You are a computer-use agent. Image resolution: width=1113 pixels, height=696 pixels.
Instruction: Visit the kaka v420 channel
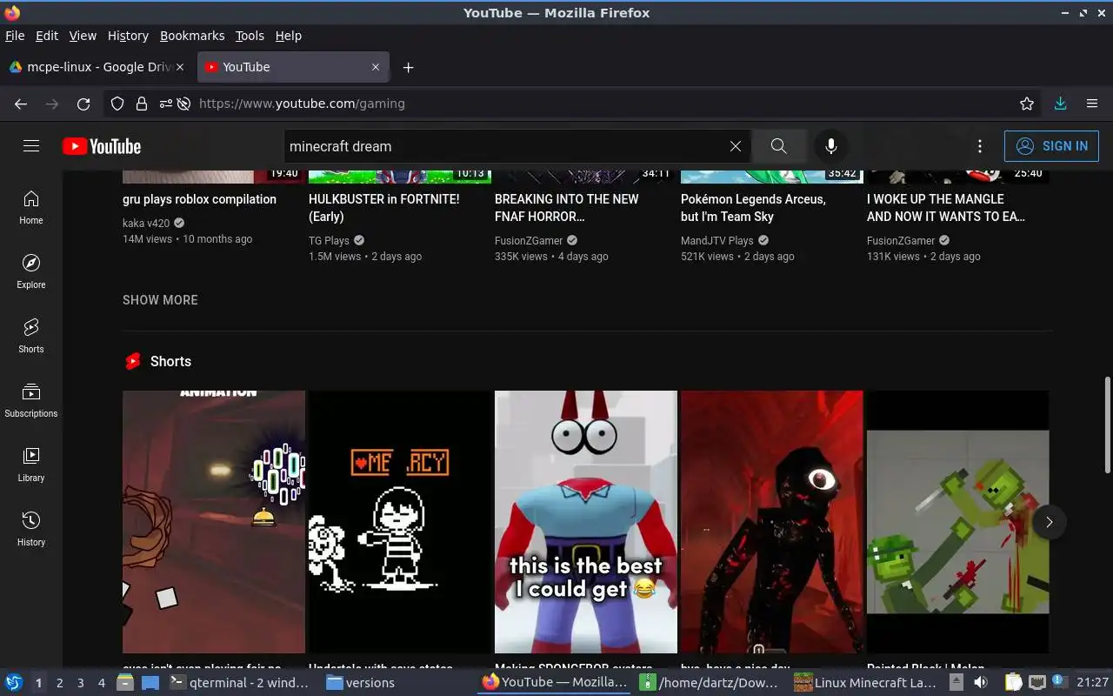tap(146, 224)
